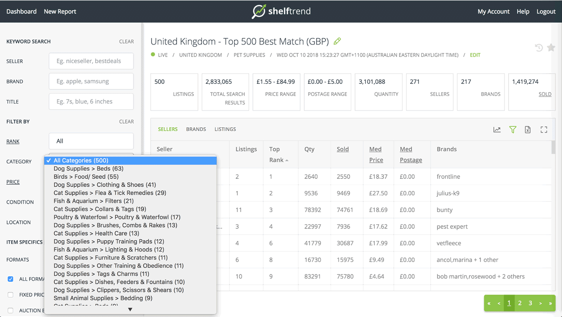562x317 pixels.
Task: Focus the Seller keyword input
Action: tap(91, 61)
